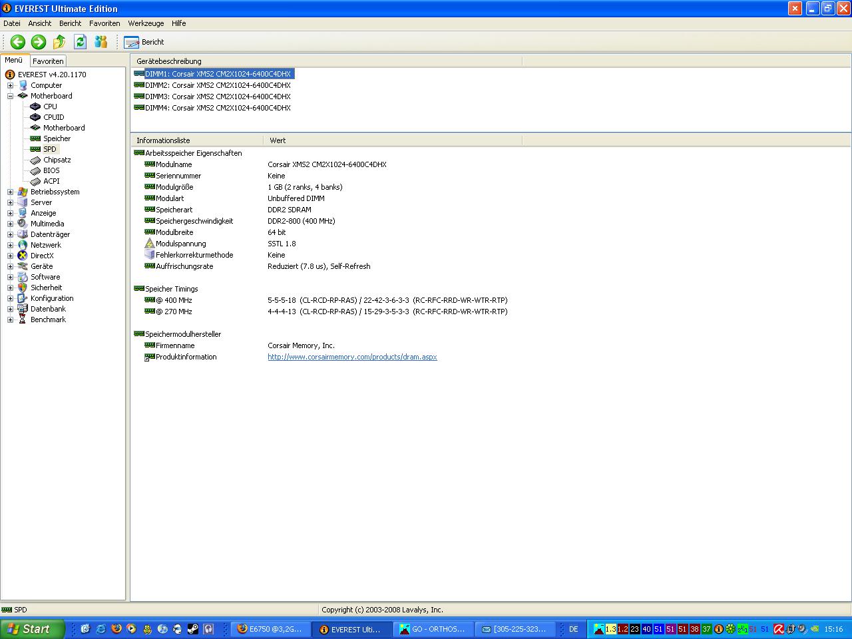
Task: Select the ACPI icon in the tree
Action: tap(35, 181)
